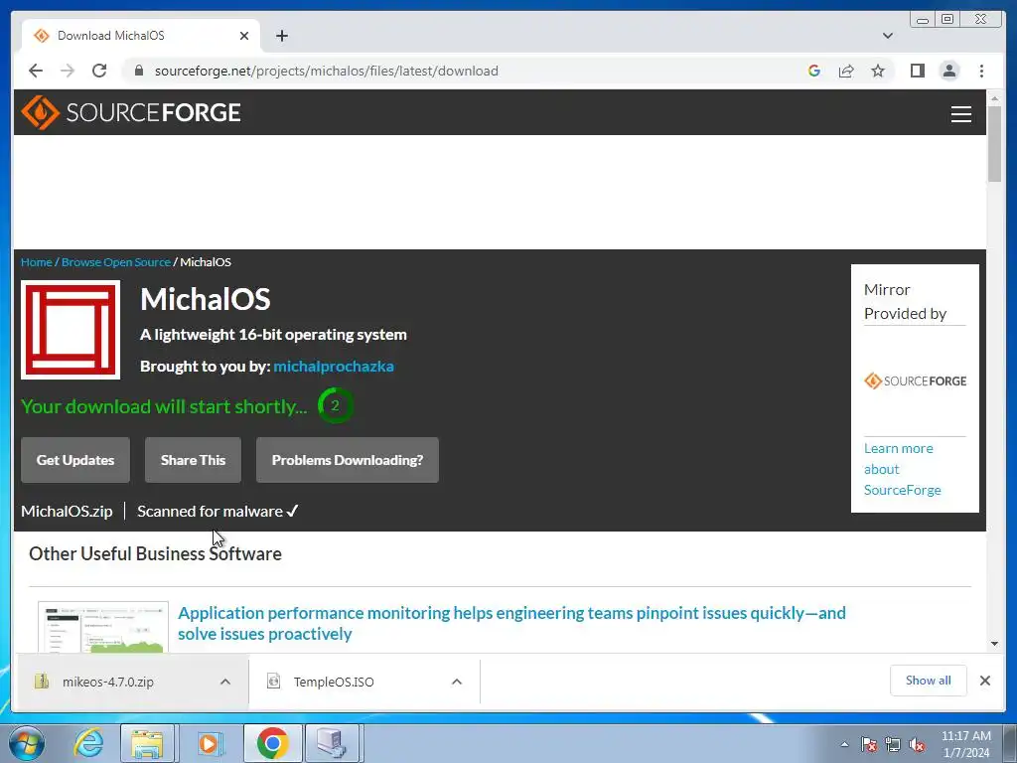Switch to Chrome in the taskbar

click(272, 743)
